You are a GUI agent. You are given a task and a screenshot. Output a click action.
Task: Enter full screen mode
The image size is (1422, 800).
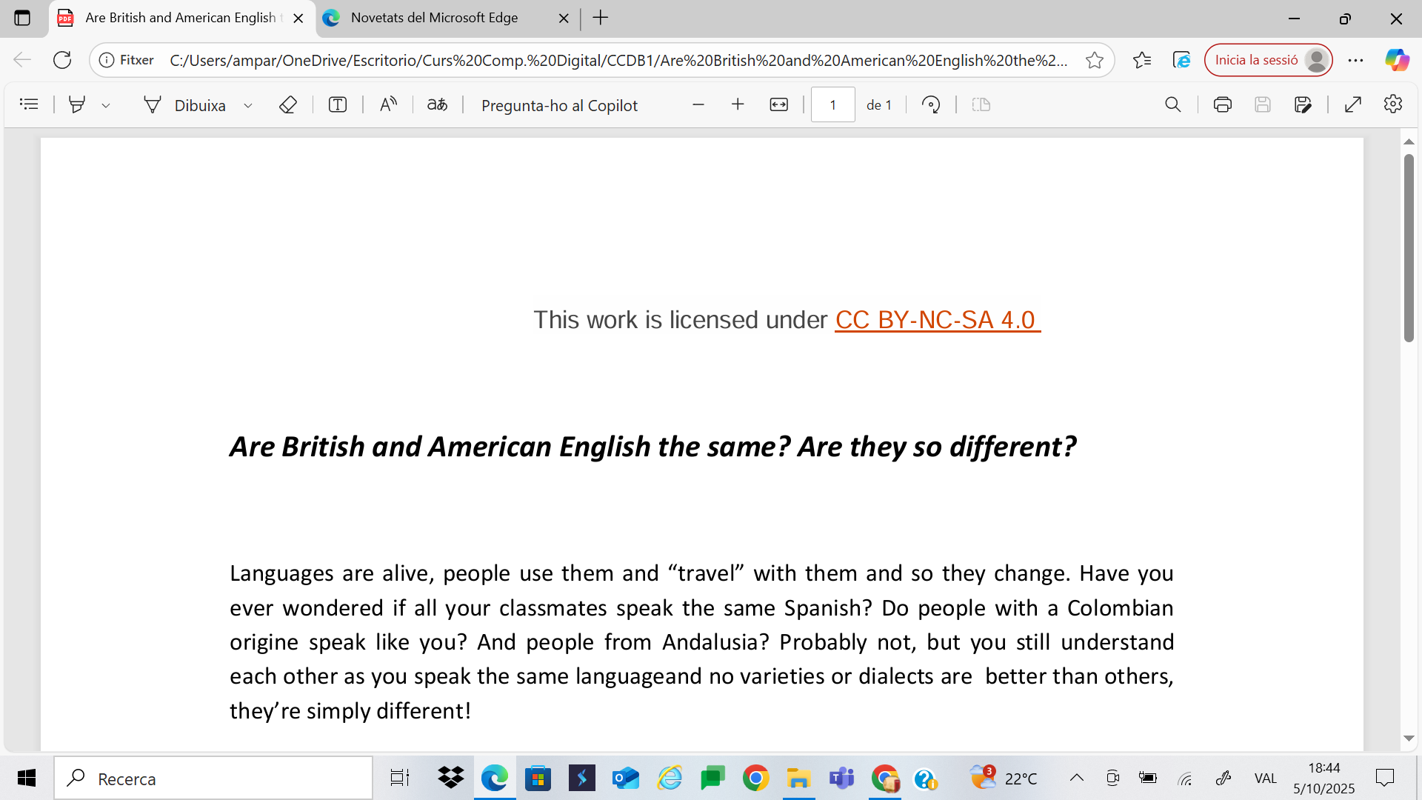(x=1353, y=104)
